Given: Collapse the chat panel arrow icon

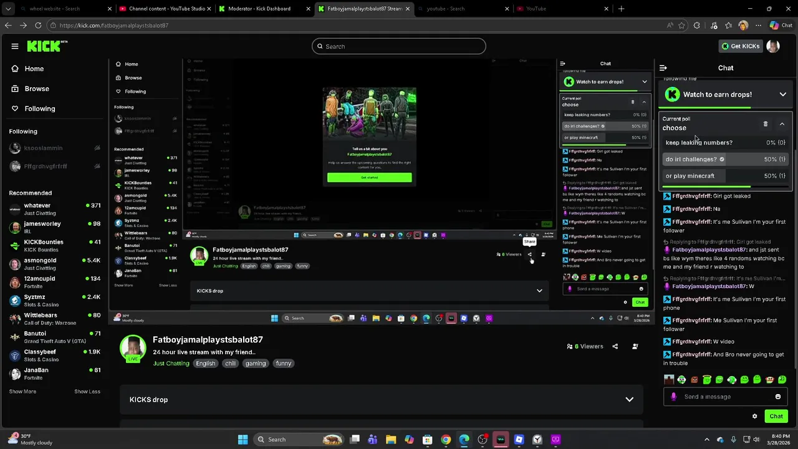Looking at the screenshot, I should pyautogui.click(x=663, y=68).
